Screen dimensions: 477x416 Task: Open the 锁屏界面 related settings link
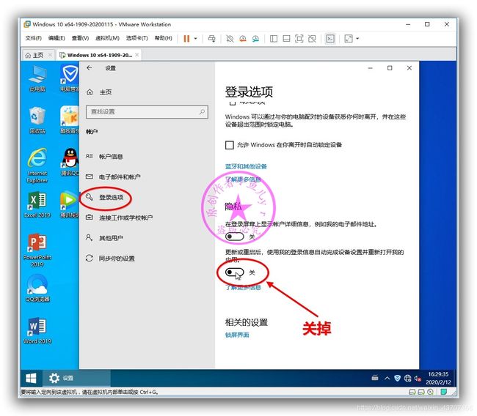[x=237, y=335]
